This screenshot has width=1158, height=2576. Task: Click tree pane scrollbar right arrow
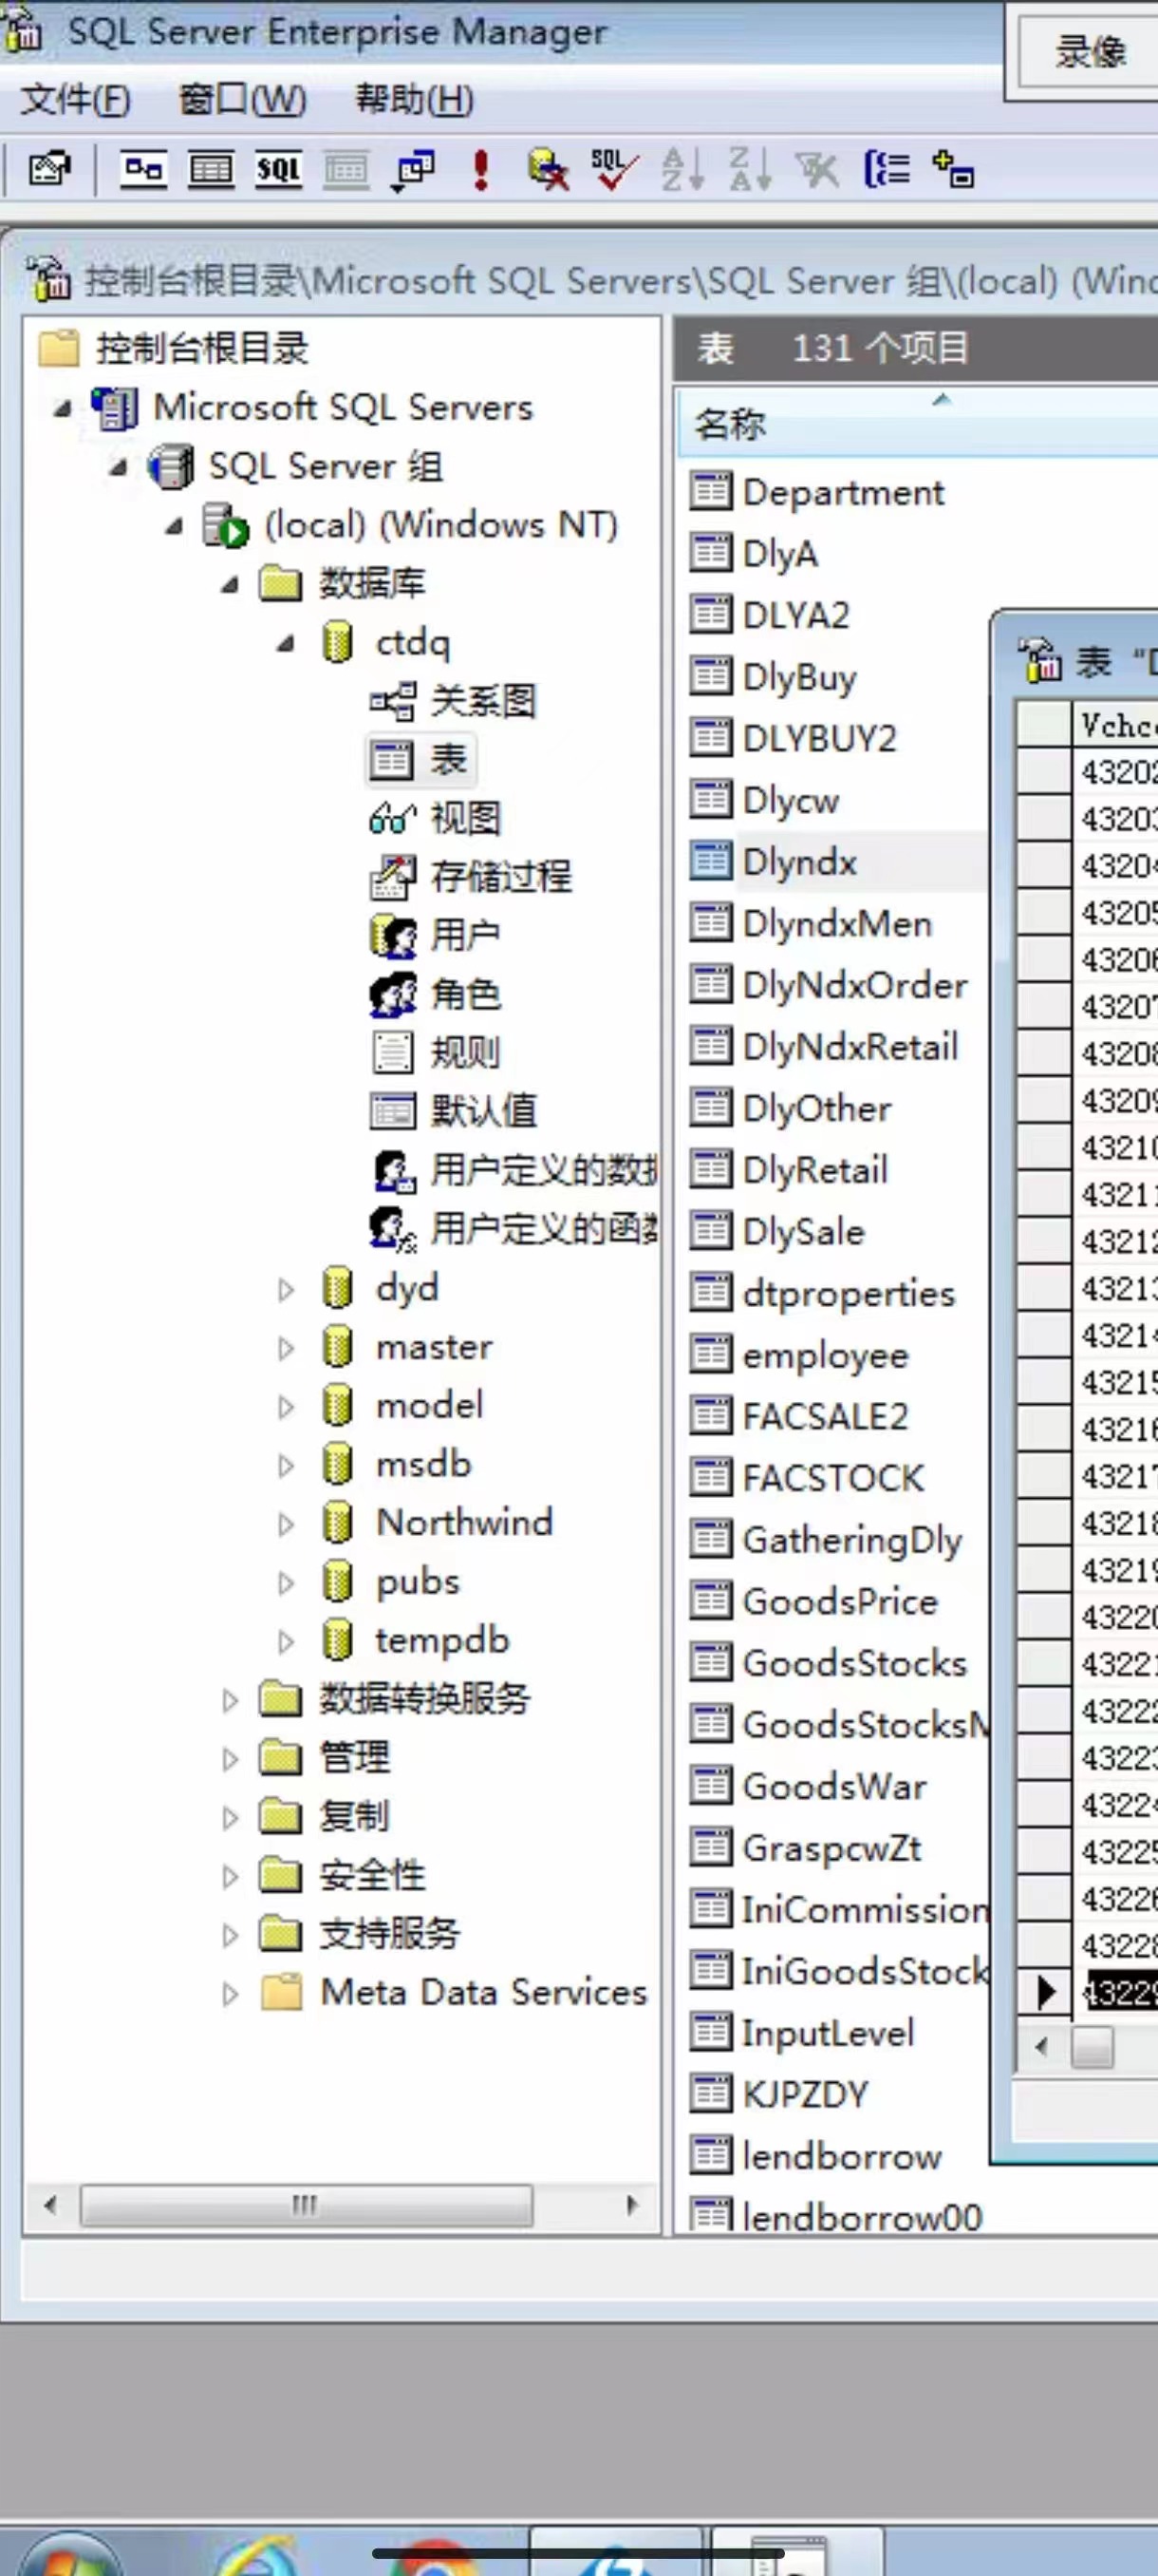[x=631, y=2205]
